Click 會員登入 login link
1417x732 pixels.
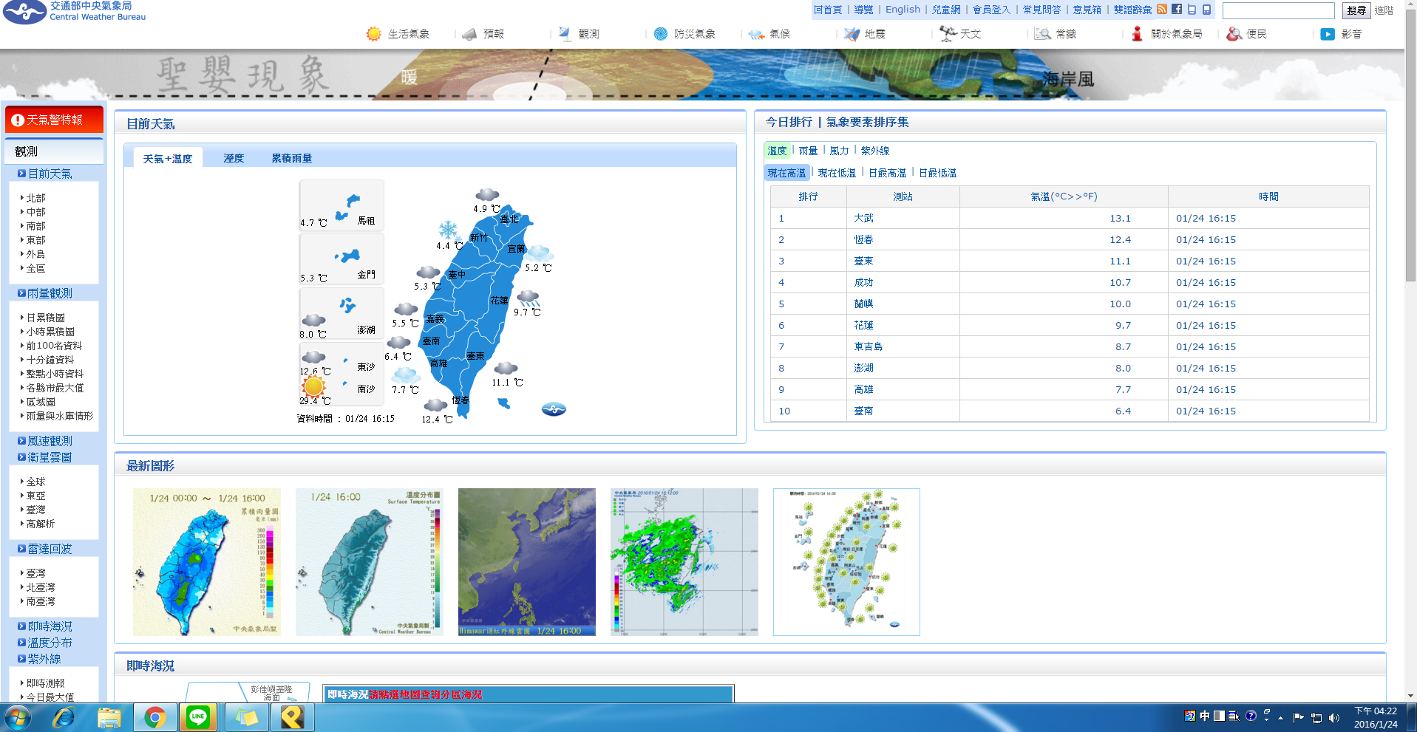tap(991, 10)
